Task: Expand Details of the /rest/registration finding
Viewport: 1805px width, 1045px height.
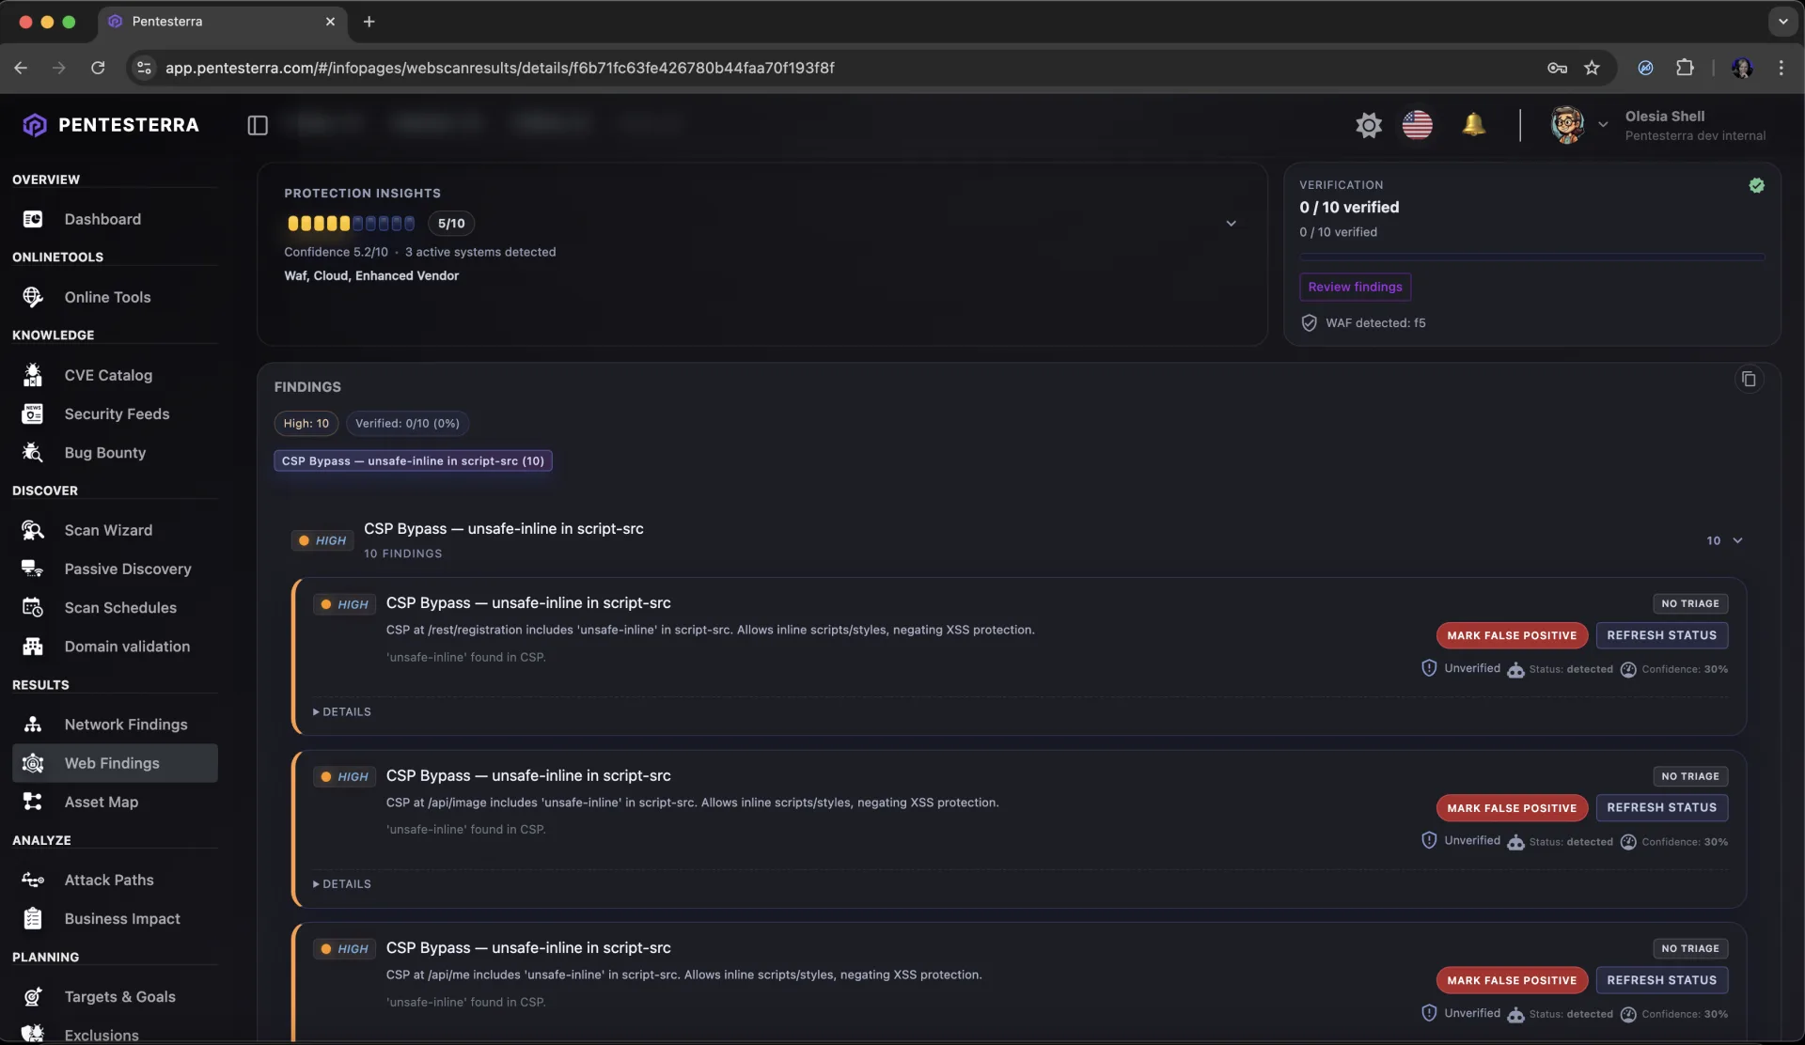Action: pyautogui.click(x=342, y=712)
